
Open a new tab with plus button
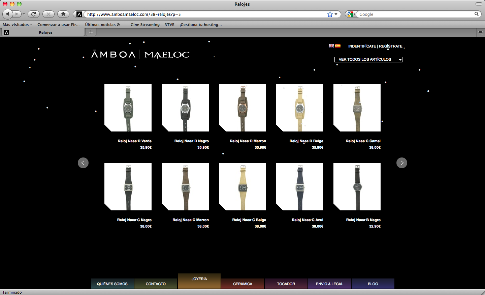pos(91,32)
